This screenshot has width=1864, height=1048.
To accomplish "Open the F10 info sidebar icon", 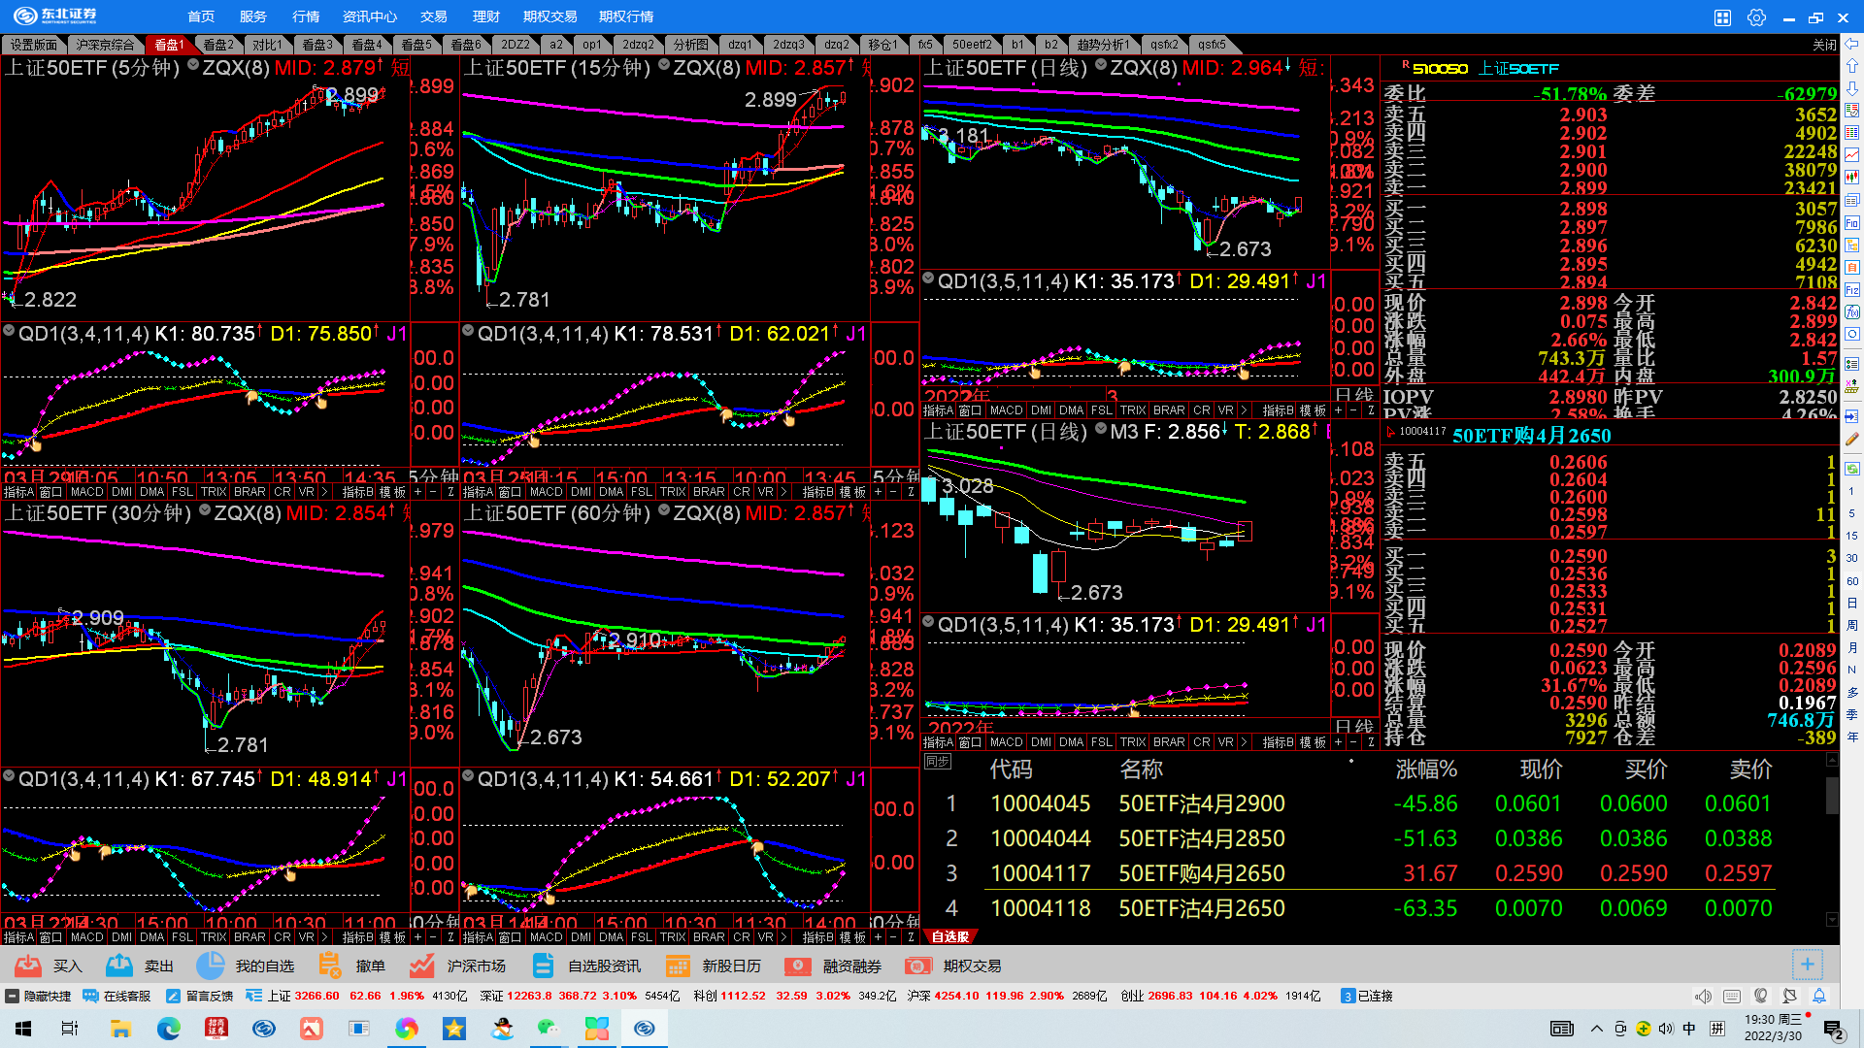I will click(1852, 223).
